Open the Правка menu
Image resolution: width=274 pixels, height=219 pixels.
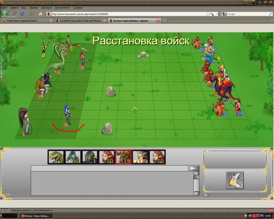coord(15,8)
